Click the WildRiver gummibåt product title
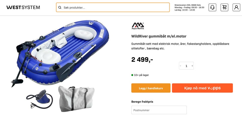Image resolution: width=242 pixels, height=118 pixels. [159, 36]
